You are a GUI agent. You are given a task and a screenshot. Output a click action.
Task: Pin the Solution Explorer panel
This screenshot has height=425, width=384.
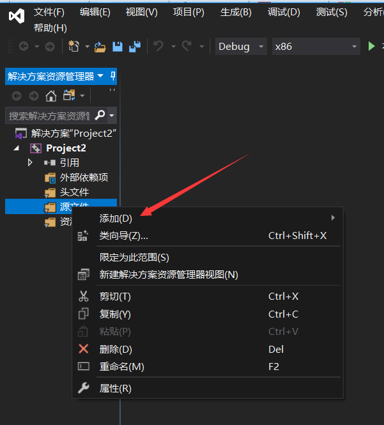point(113,76)
